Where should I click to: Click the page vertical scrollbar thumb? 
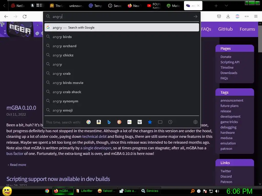tap(260, 39)
